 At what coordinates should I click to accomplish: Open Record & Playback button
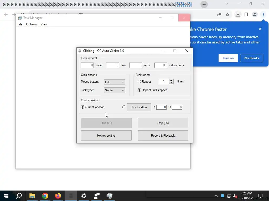(163, 136)
